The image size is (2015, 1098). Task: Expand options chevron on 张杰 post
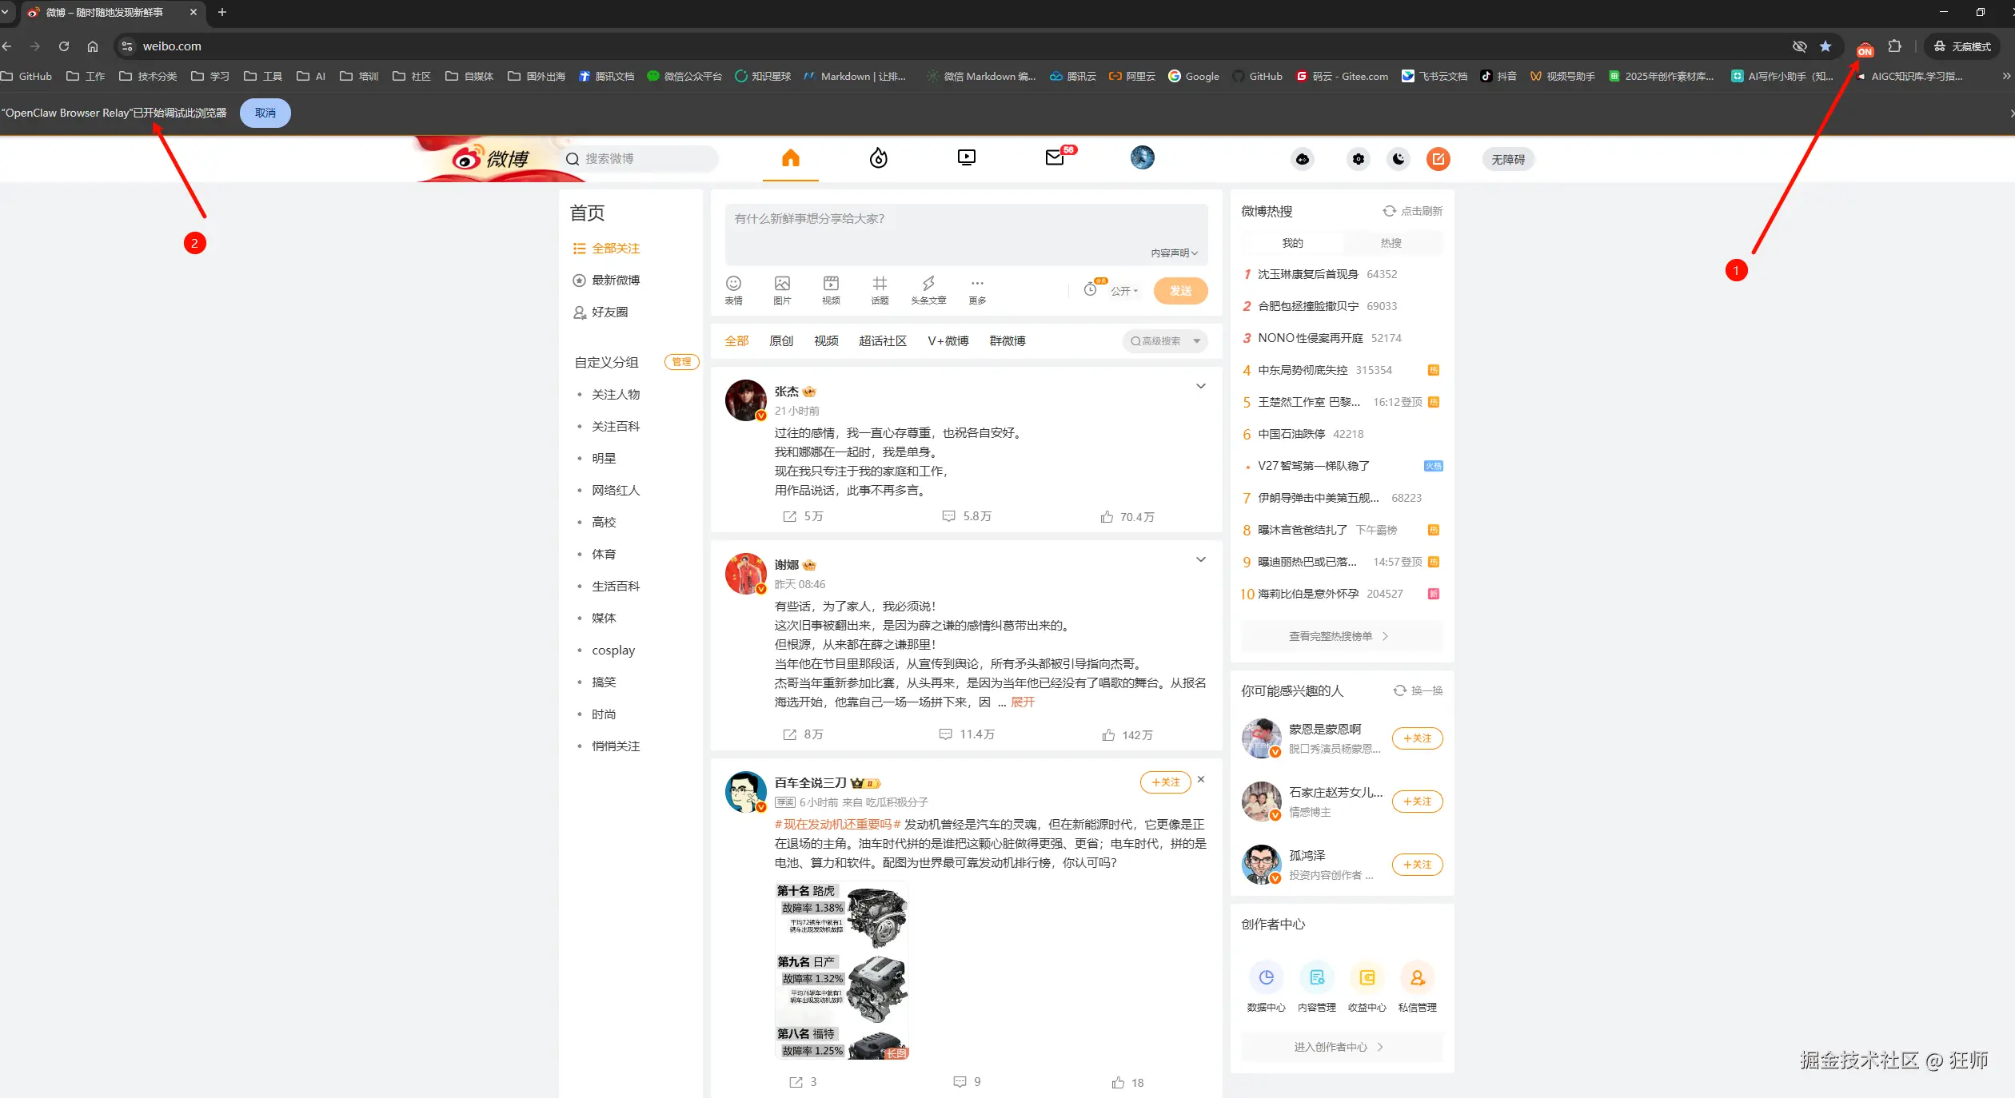click(x=1200, y=387)
